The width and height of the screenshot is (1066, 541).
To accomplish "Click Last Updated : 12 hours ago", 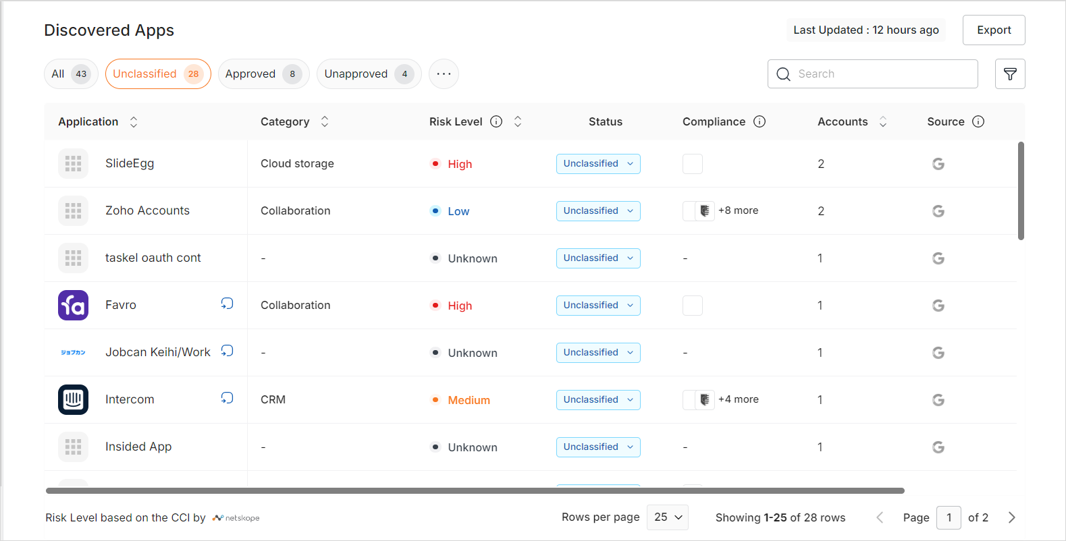I will [x=866, y=30].
